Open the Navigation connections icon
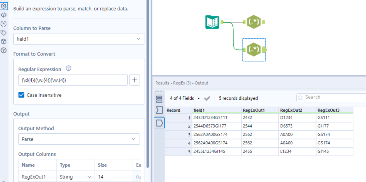The width and height of the screenshot is (366, 182). pyautogui.click(x=4, y=24)
